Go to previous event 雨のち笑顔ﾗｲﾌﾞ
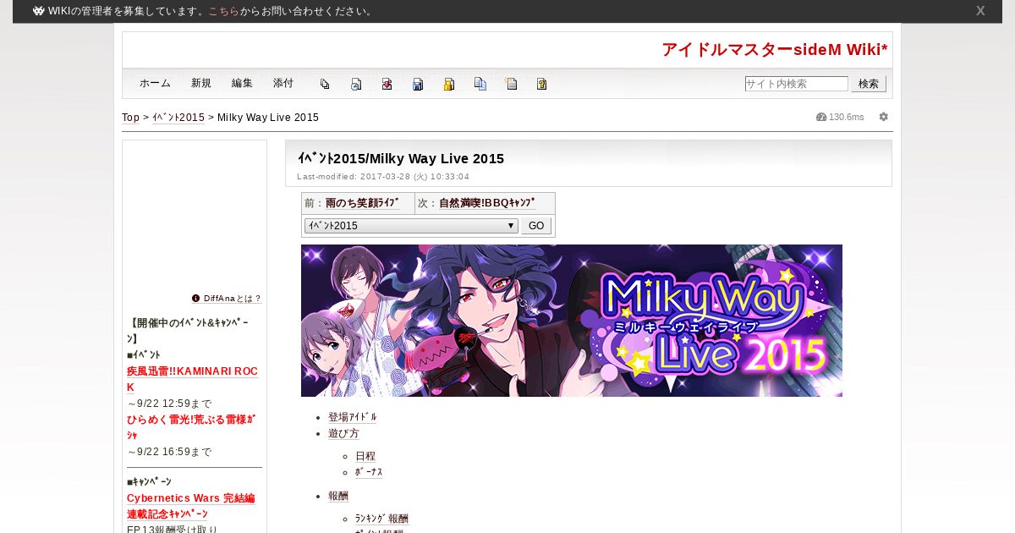The image size is (1015, 533). 363,203
